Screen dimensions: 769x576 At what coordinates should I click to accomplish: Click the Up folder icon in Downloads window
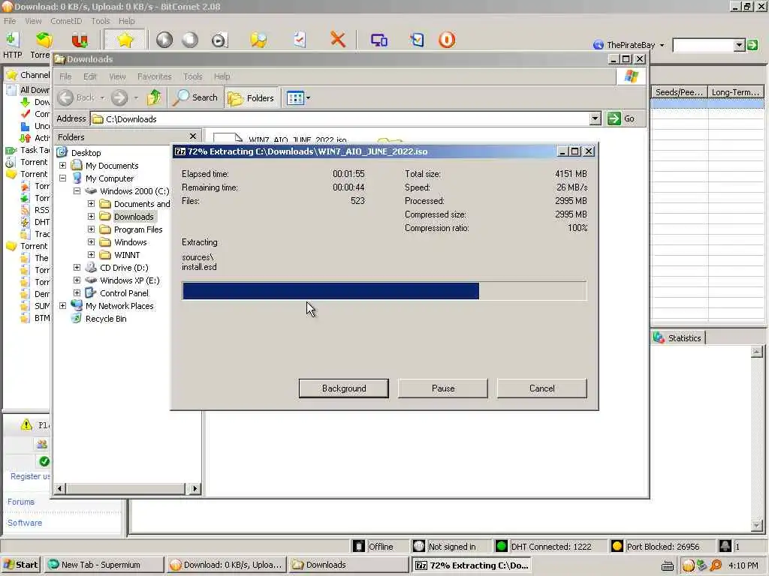154,97
